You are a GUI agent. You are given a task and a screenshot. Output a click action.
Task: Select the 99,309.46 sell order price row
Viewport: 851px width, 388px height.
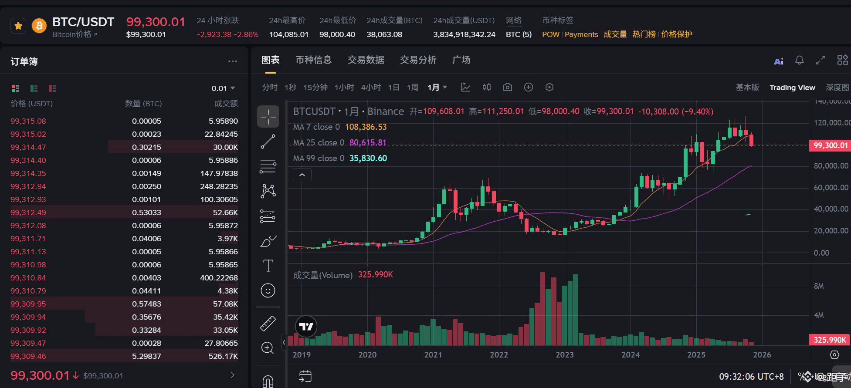coord(124,356)
